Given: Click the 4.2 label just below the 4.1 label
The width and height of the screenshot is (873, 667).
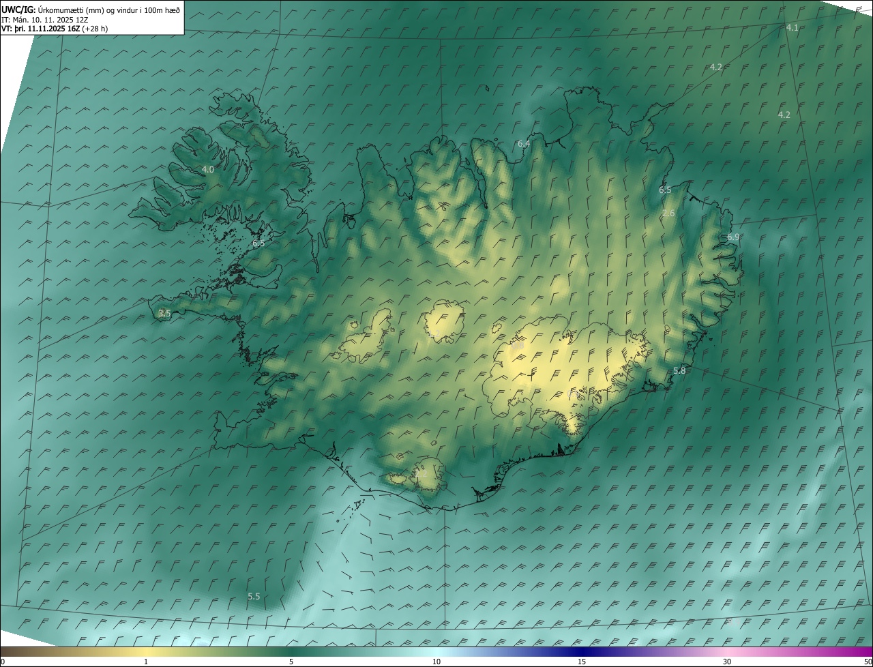Looking at the screenshot, I should pos(715,68).
